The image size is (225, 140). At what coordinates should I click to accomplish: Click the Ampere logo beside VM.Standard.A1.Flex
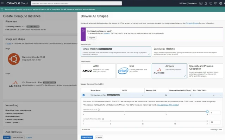click(15, 84)
